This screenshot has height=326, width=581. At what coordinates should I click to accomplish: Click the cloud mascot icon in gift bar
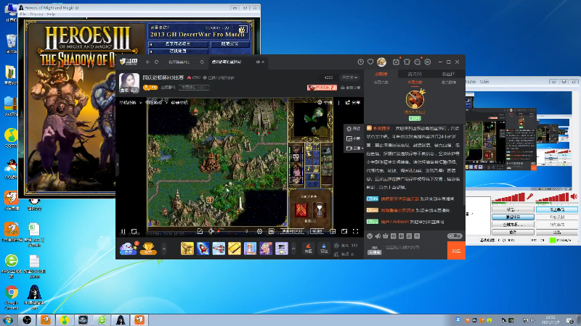point(129,248)
